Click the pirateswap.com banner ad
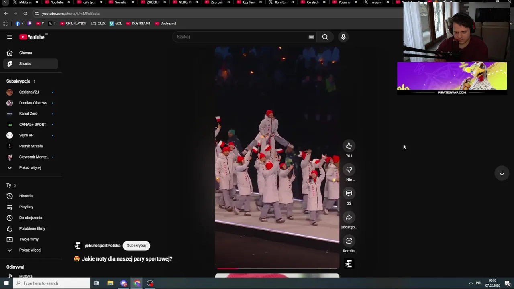This screenshot has width=514, height=289. coord(452,78)
